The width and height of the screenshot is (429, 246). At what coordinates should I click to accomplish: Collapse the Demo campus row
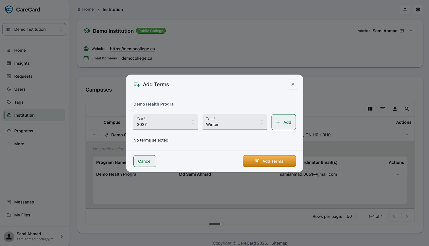(x=94, y=135)
